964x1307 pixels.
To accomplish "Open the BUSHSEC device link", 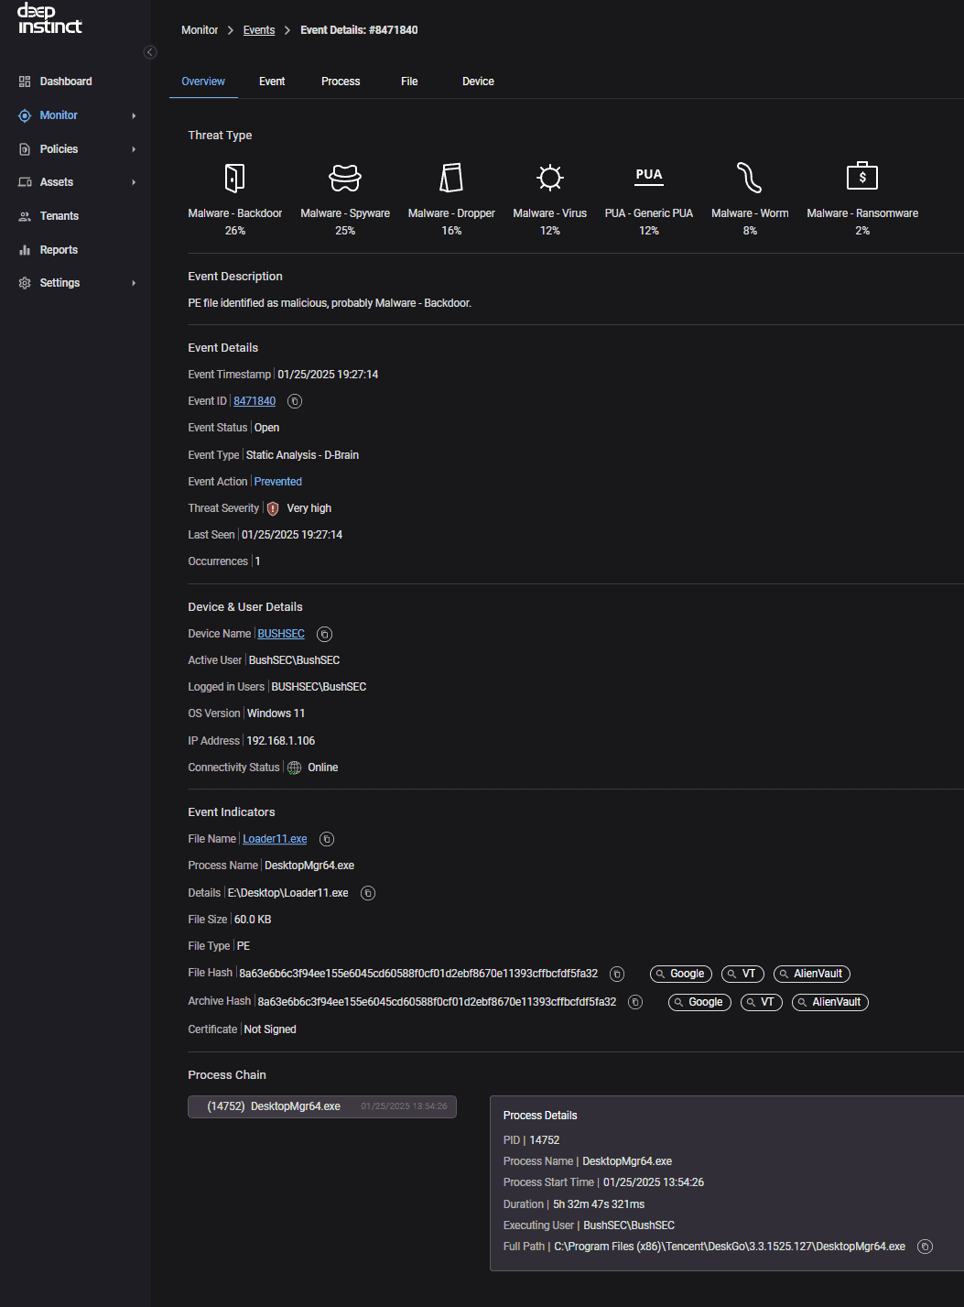I will click(x=281, y=634).
